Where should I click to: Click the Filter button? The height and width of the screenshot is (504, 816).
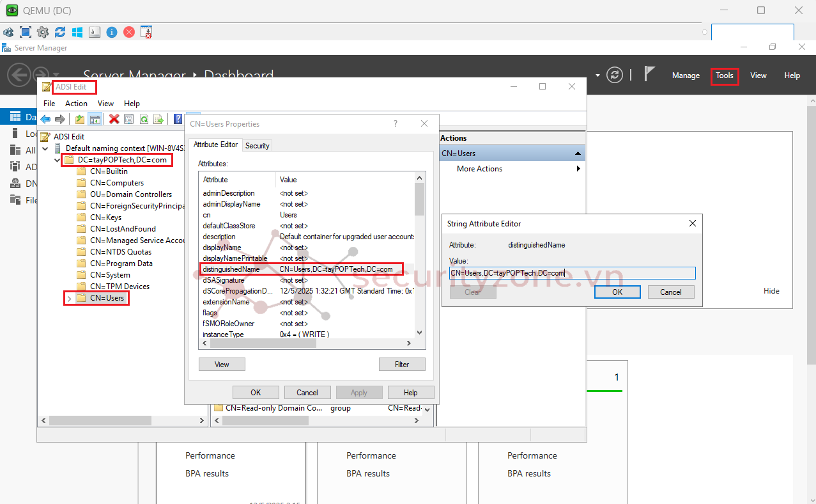(401, 365)
